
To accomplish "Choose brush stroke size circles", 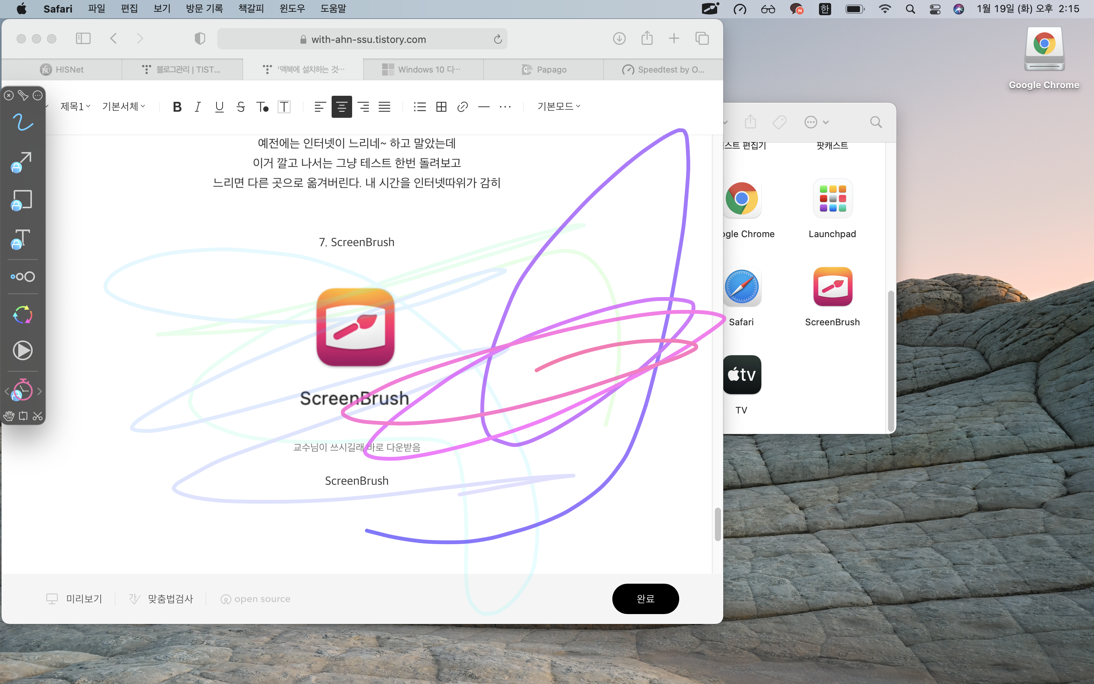I will pos(23,276).
